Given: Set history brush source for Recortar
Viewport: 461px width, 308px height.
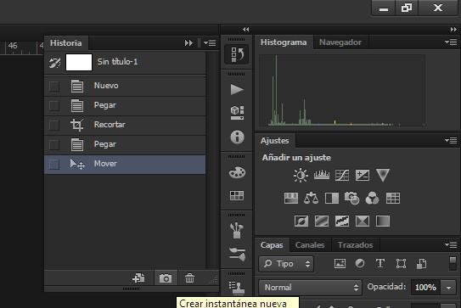Looking at the screenshot, I should (54, 126).
